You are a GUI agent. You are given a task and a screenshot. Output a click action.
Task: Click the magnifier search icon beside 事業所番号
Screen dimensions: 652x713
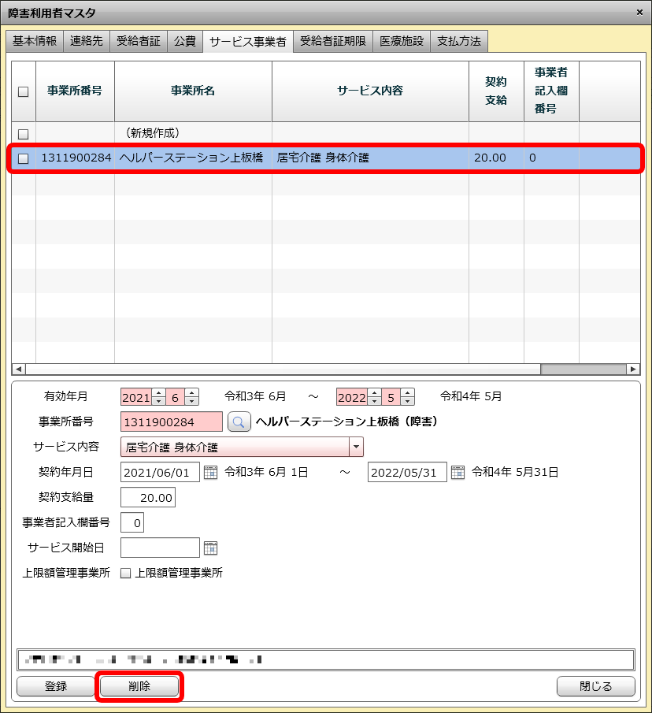coord(239,422)
